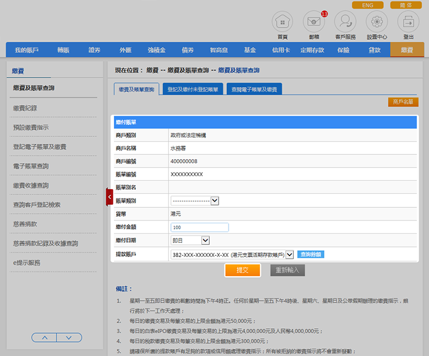Open 繳費紀錄 in left sidebar
This screenshot has height=356, width=429.
[x=25, y=108]
